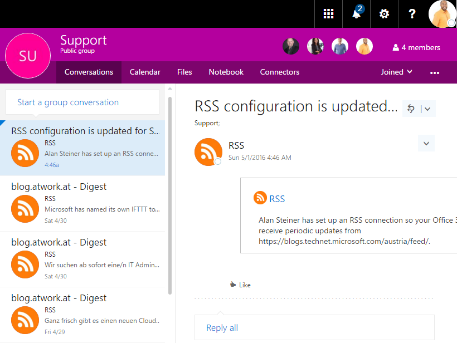Expand the Joined membership dropdown
This screenshot has width=457, height=343.
click(x=396, y=72)
